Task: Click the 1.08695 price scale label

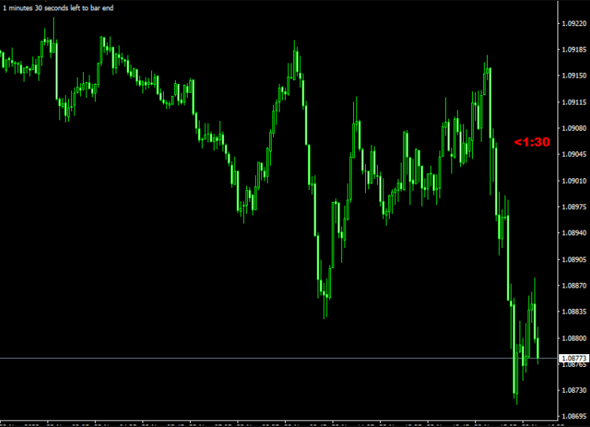Action: [x=574, y=417]
